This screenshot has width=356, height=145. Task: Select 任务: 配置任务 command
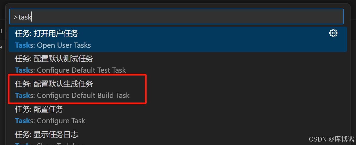pos(39,109)
